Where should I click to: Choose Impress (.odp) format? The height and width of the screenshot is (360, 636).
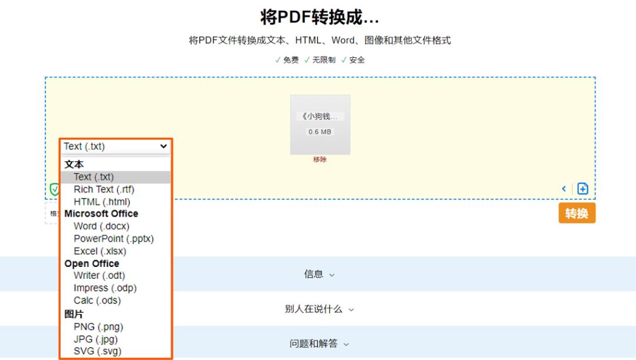[105, 288]
